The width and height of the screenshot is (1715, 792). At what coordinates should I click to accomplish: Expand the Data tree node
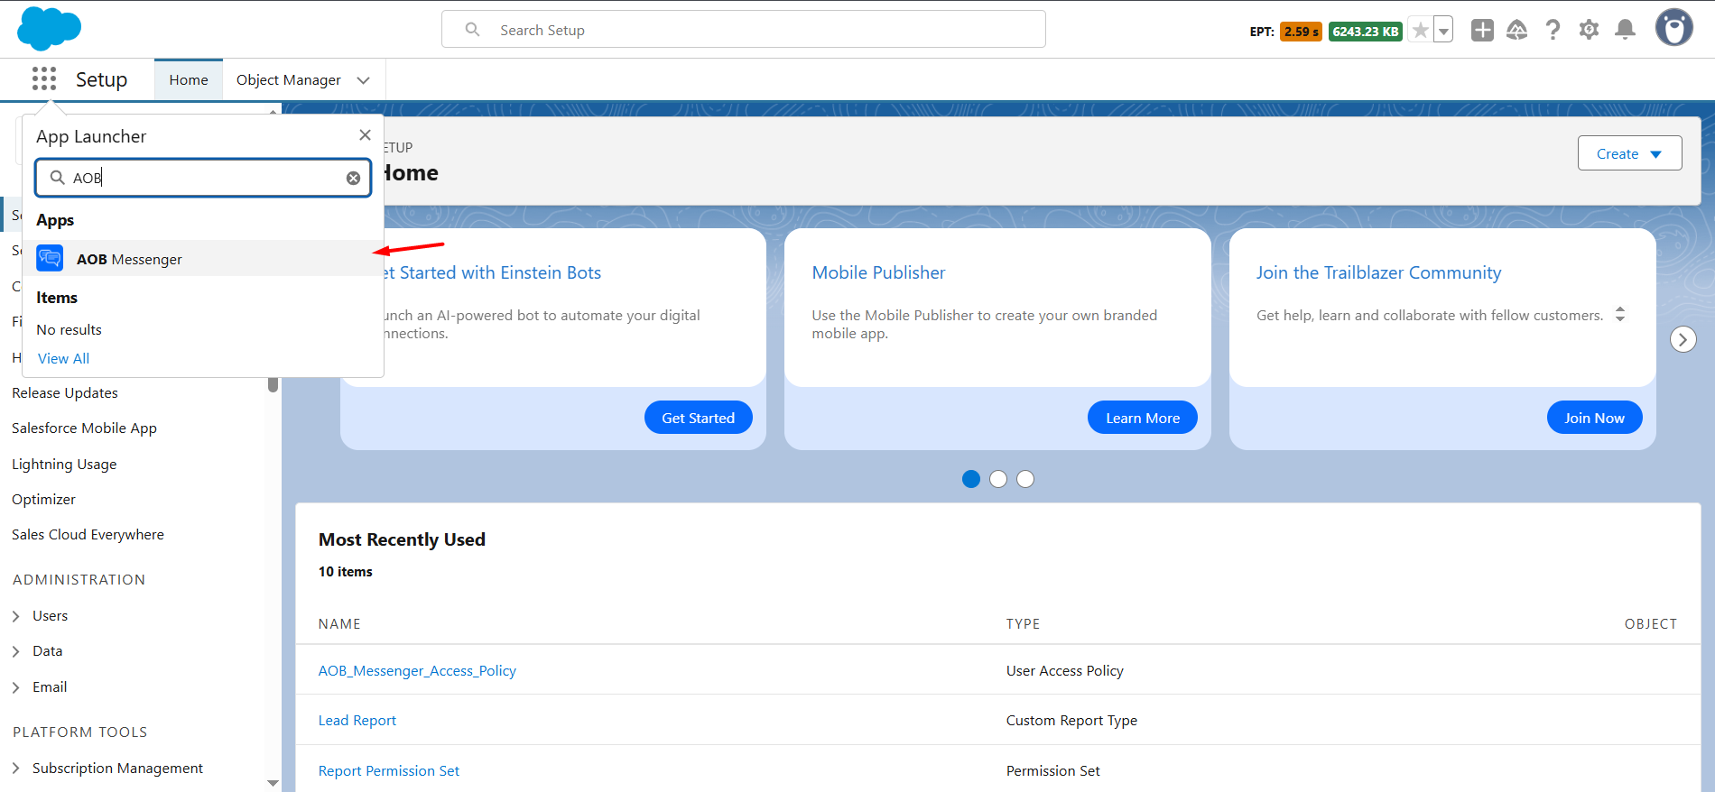[16, 651]
